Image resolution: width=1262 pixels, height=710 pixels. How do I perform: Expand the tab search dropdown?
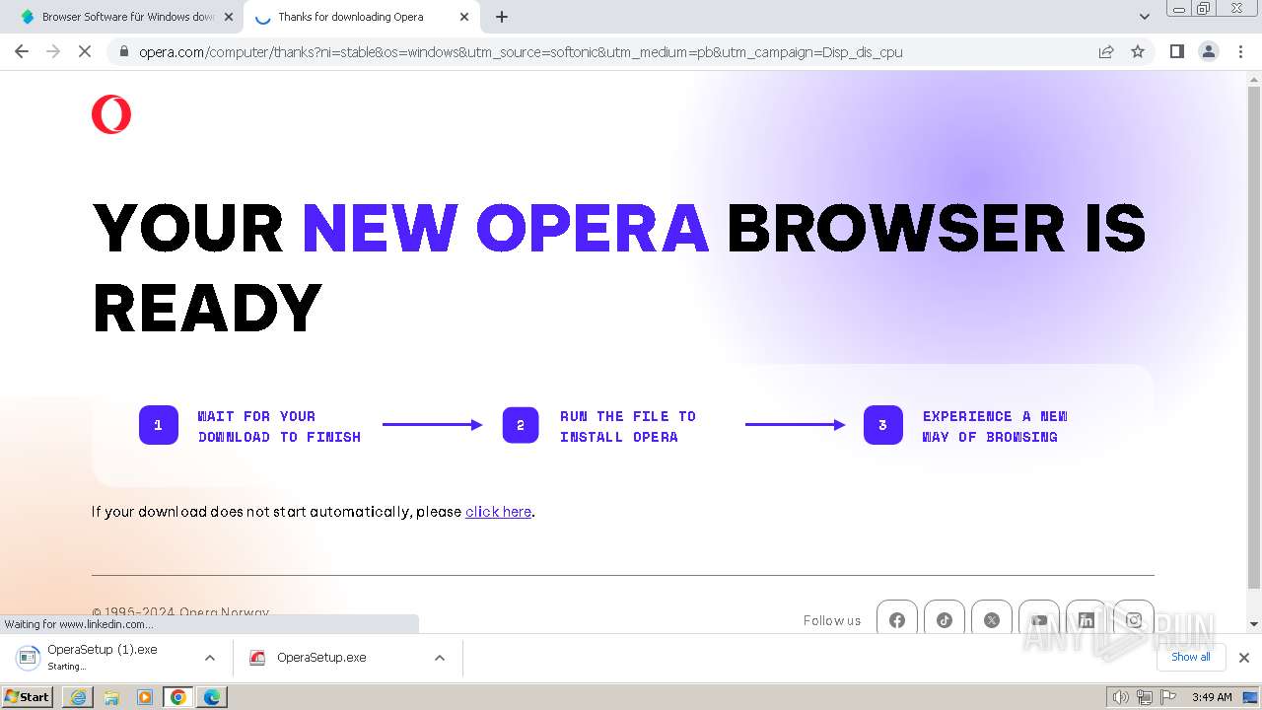[1144, 17]
